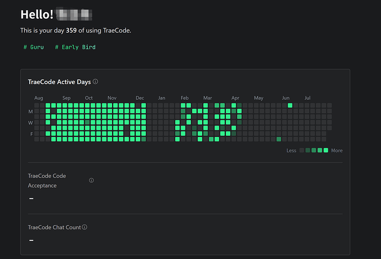This screenshot has height=259, width=381.
Task: Click the TraeCode Active Days title
Action: [x=59, y=82]
